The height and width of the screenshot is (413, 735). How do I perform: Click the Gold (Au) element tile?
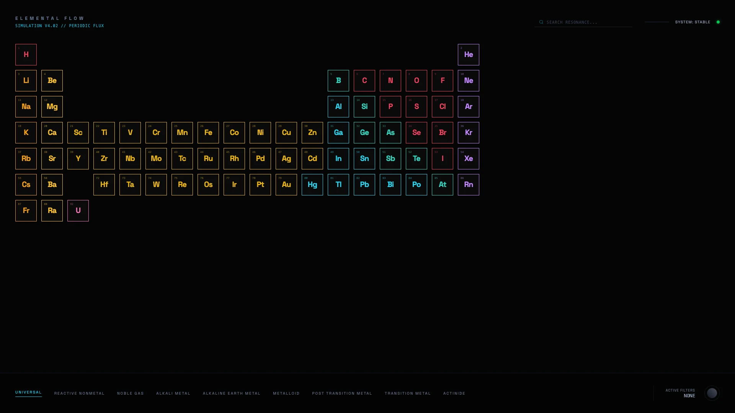[286, 185]
